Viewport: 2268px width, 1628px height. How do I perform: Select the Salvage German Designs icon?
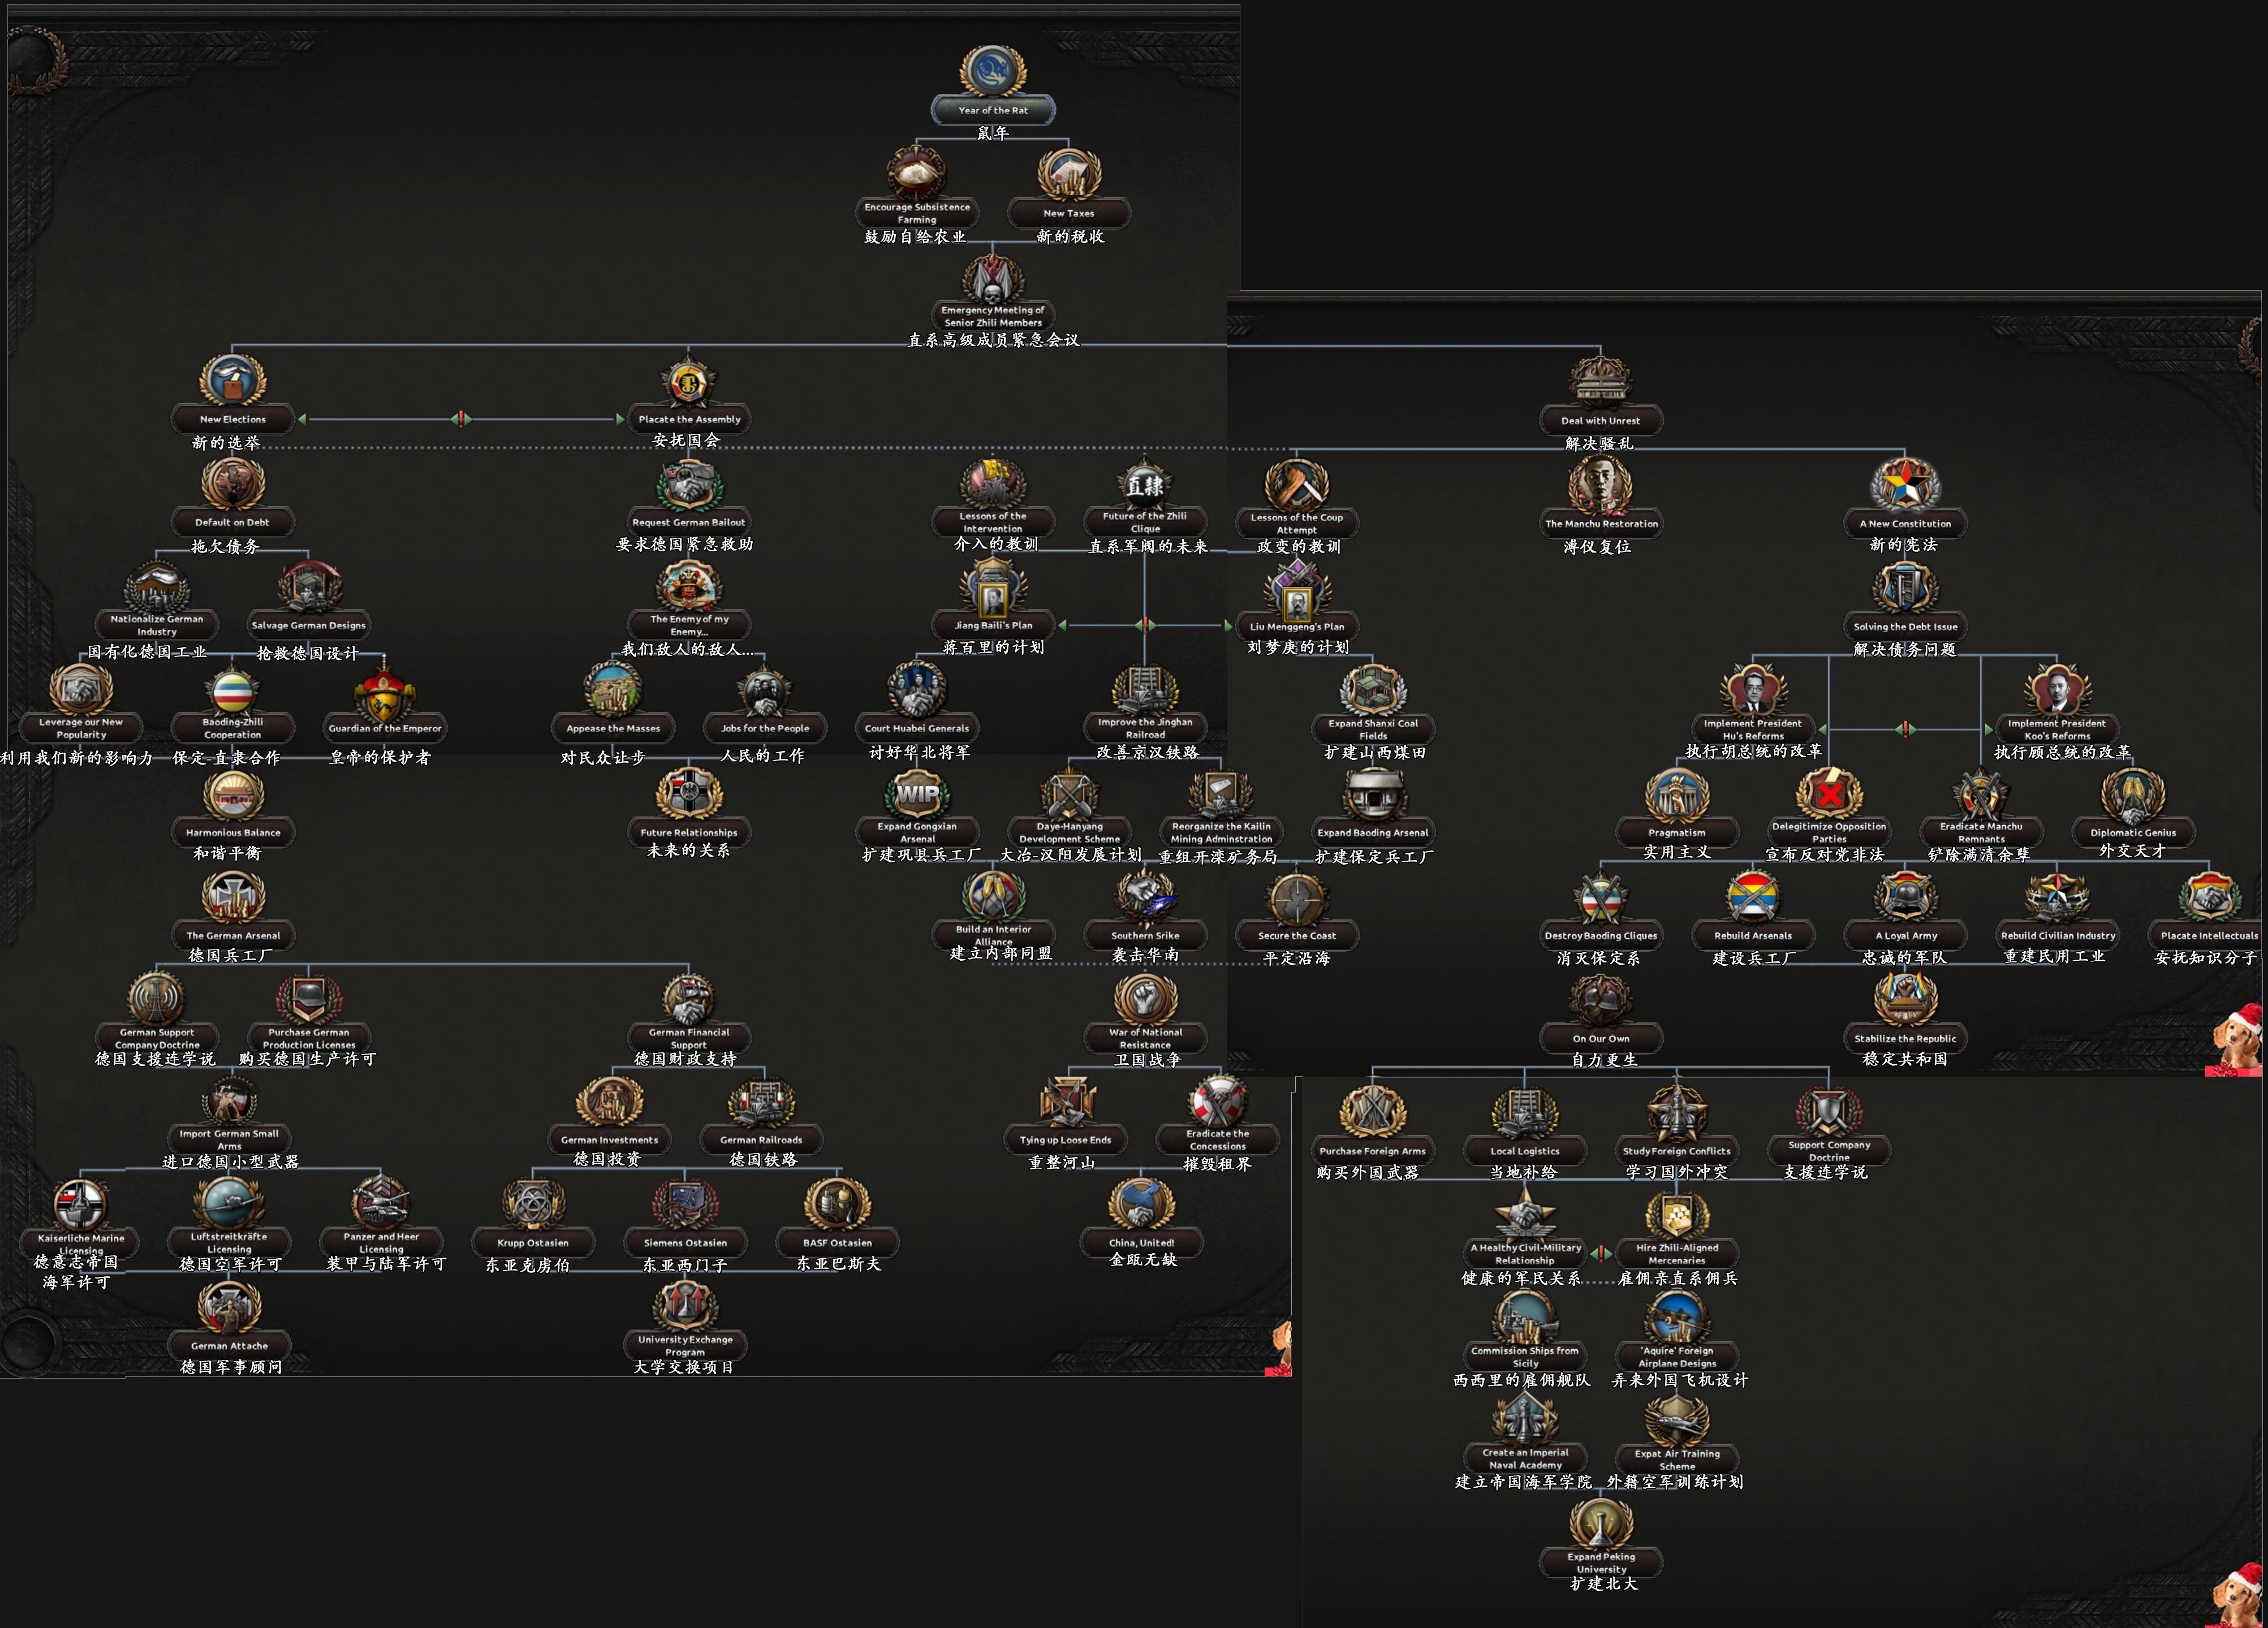[x=309, y=587]
